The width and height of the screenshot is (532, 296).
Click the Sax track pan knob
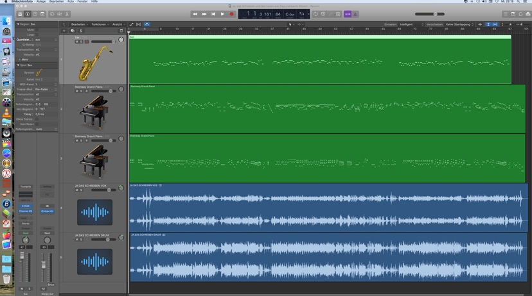tap(121, 40)
